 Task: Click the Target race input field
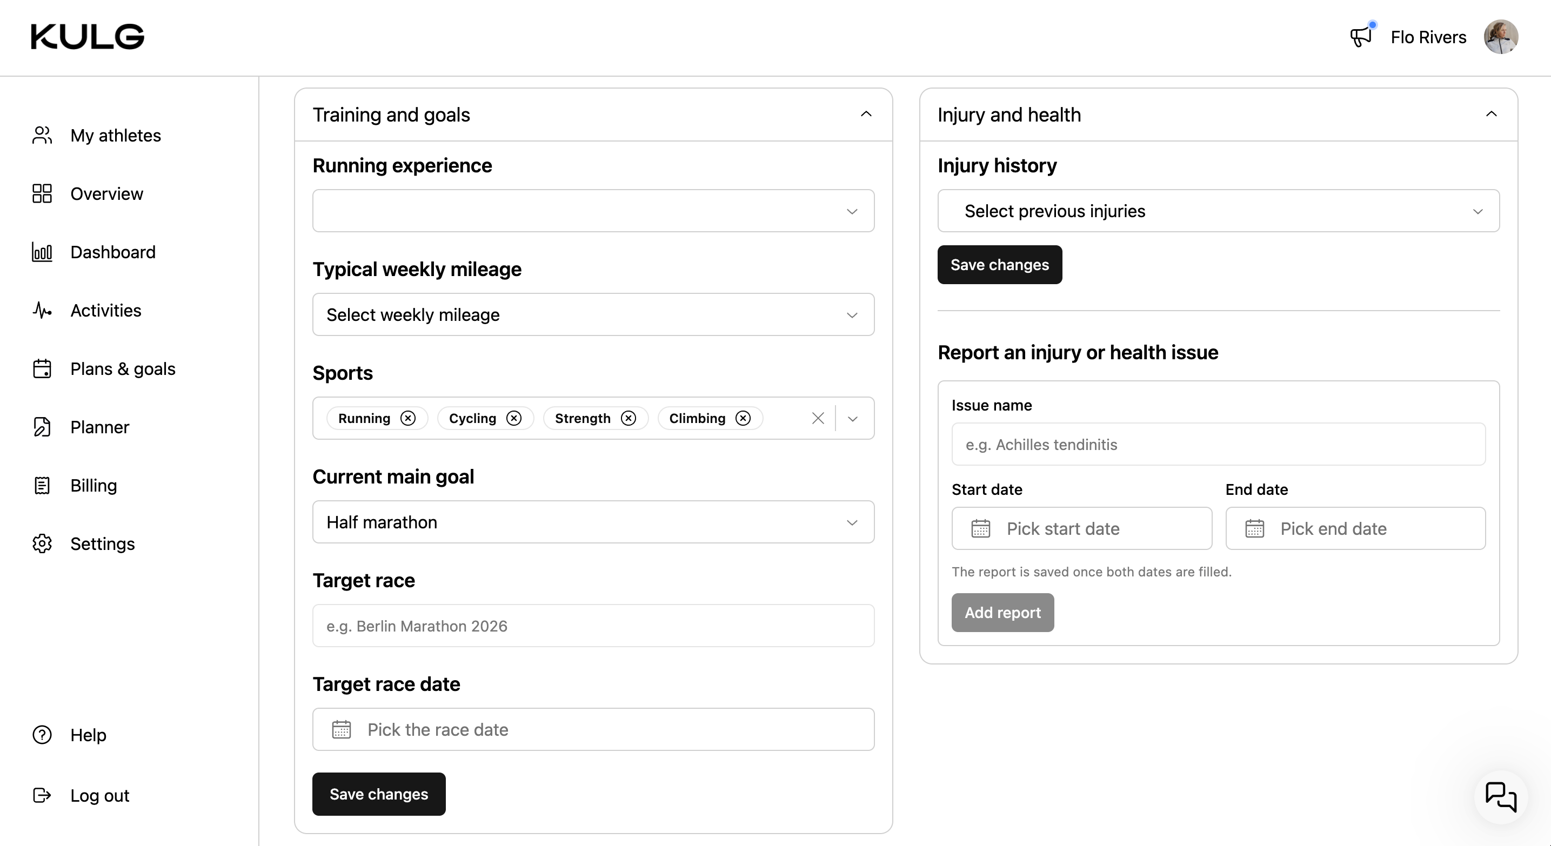(x=593, y=626)
